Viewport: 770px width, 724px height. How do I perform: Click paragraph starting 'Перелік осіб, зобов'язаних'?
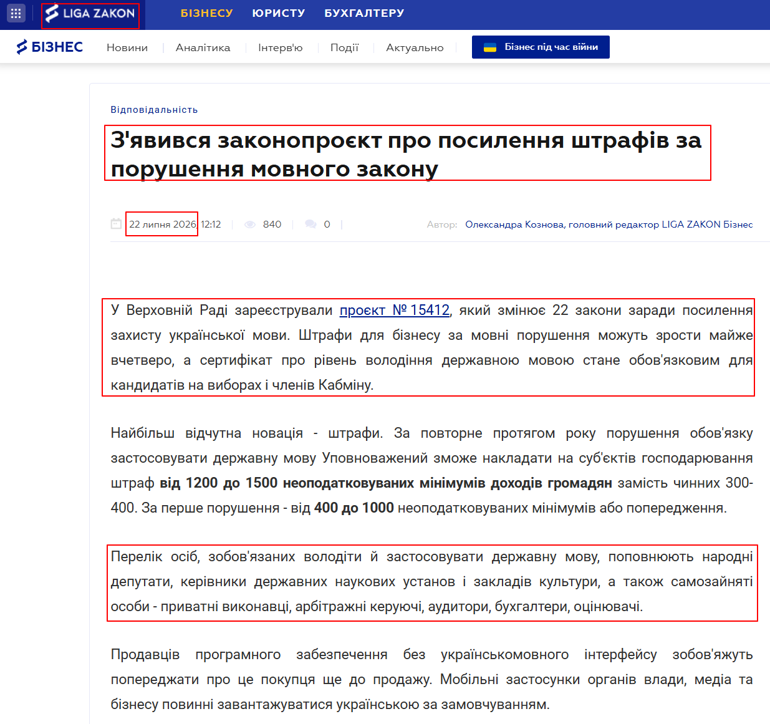tap(432, 581)
